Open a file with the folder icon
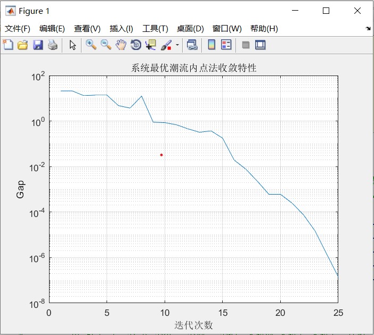Screen dimensions: 374x335 (23, 45)
